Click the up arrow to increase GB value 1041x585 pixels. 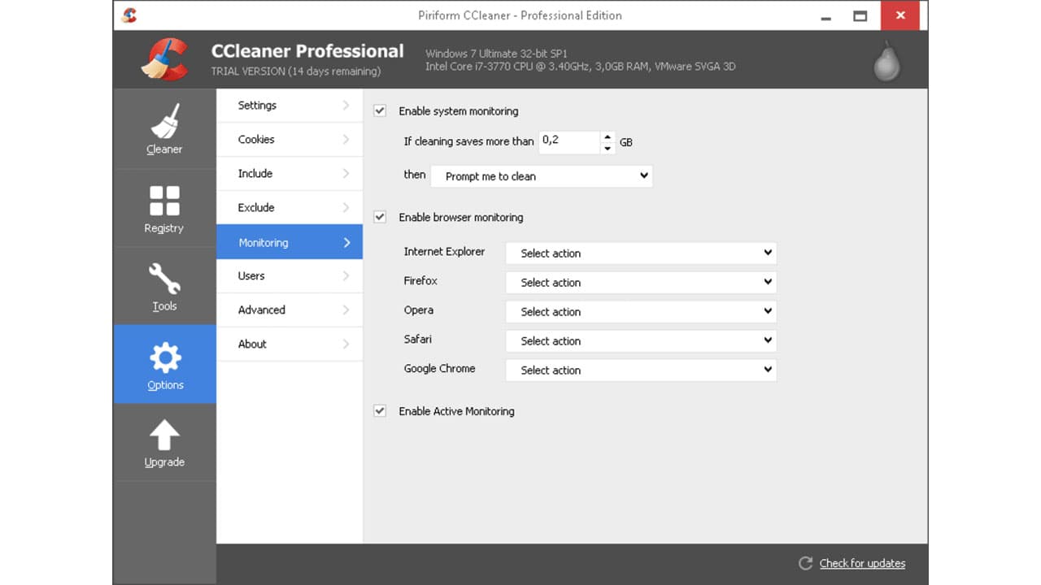607,137
